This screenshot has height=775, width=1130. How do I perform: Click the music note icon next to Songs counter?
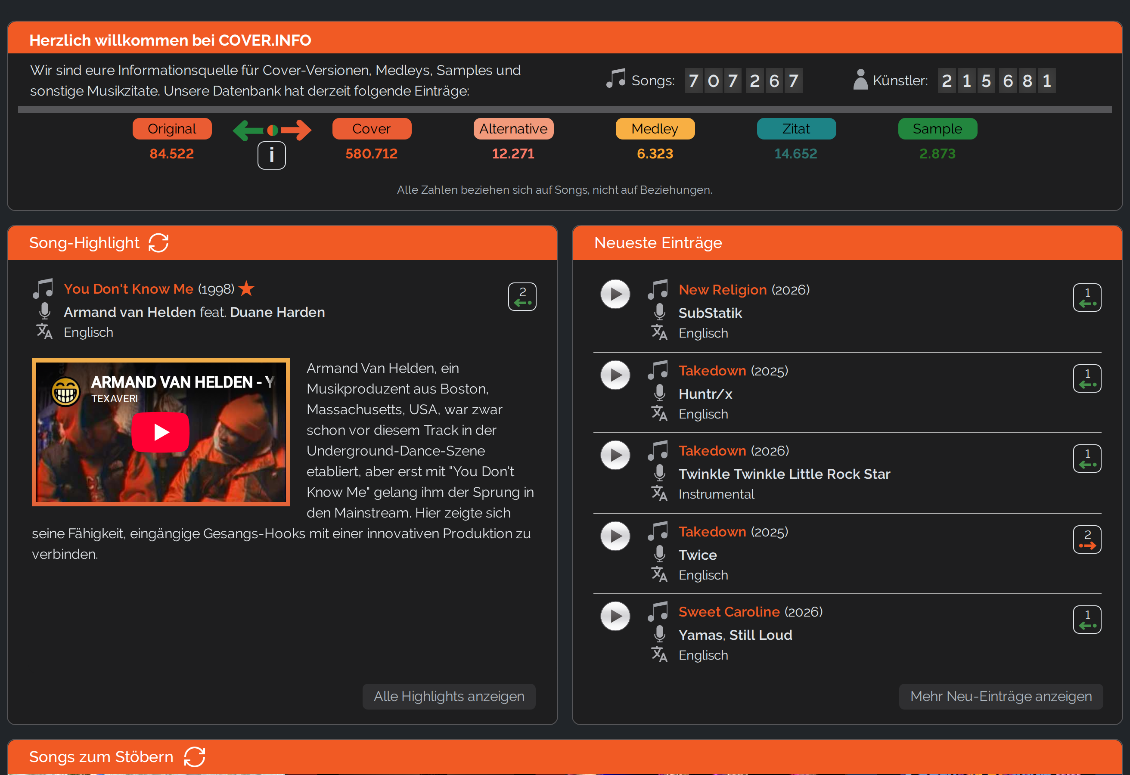coord(616,79)
